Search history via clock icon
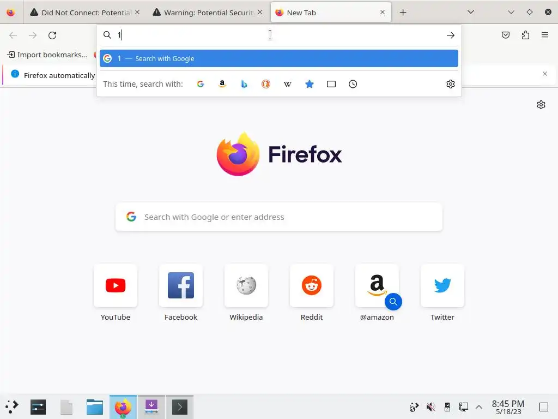Viewport: 558px width, 419px height. pyautogui.click(x=353, y=84)
